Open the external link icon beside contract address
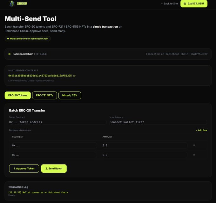Viewport: 216px width, 203px height. coord(74,76)
